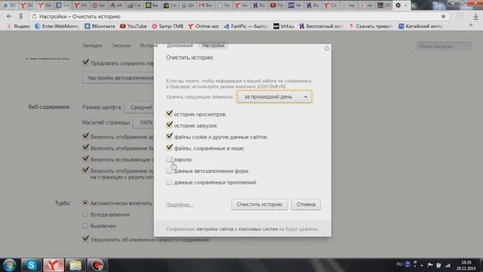This screenshot has height=272, width=483.
Task: Switch to the Дополнения tab
Action: [180, 45]
